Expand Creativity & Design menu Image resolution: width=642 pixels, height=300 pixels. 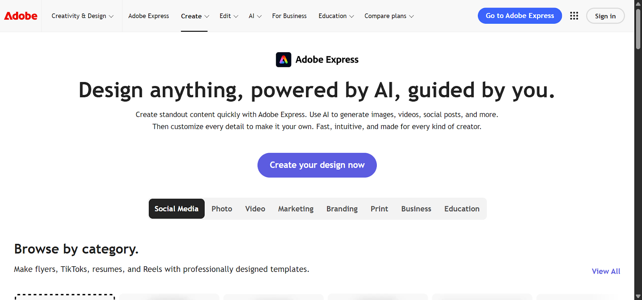82,16
